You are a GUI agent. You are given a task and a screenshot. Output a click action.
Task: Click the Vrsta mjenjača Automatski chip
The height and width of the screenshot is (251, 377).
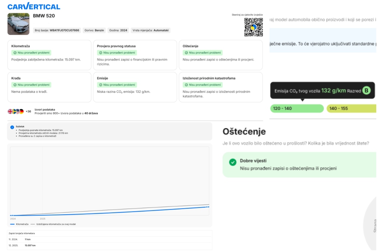151,30
